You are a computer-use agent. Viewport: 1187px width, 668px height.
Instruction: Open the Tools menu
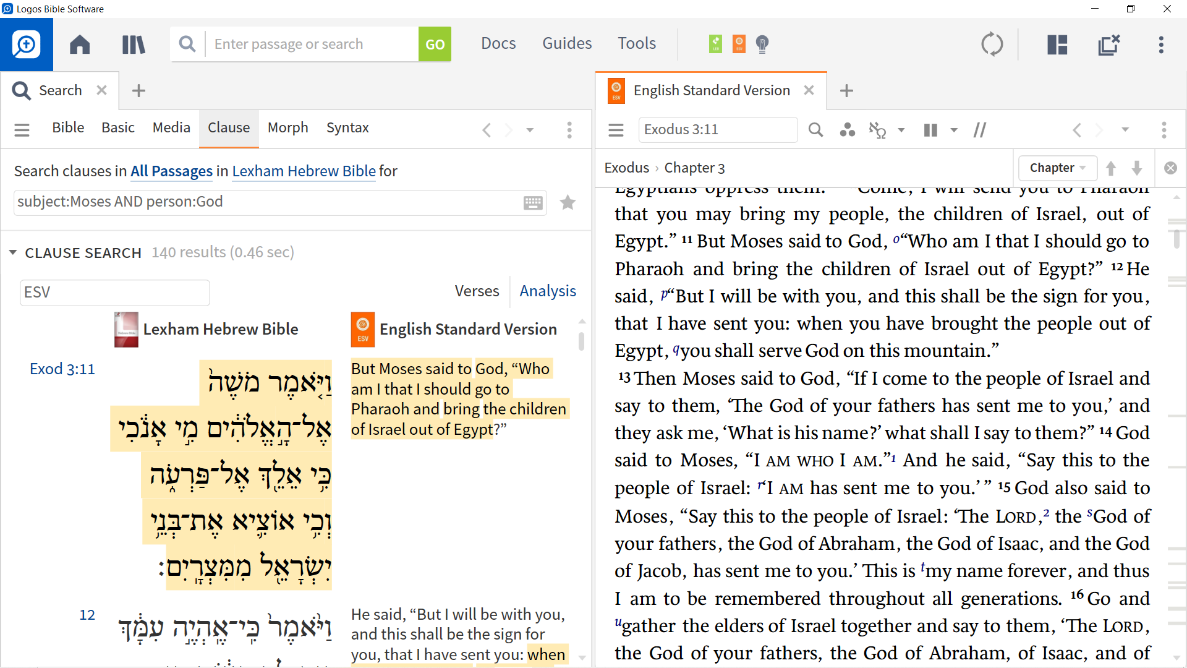point(637,43)
